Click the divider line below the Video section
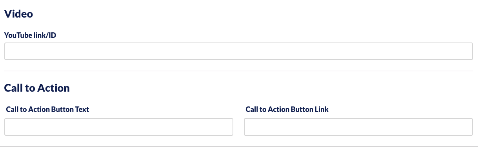The width and height of the screenshot is (478, 147). point(238,71)
